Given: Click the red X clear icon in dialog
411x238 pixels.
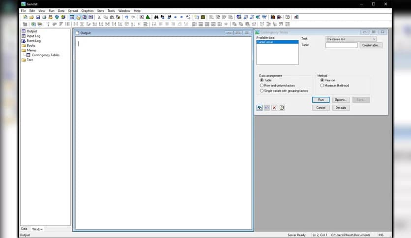Looking at the screenshot, I should pos(274,108).
